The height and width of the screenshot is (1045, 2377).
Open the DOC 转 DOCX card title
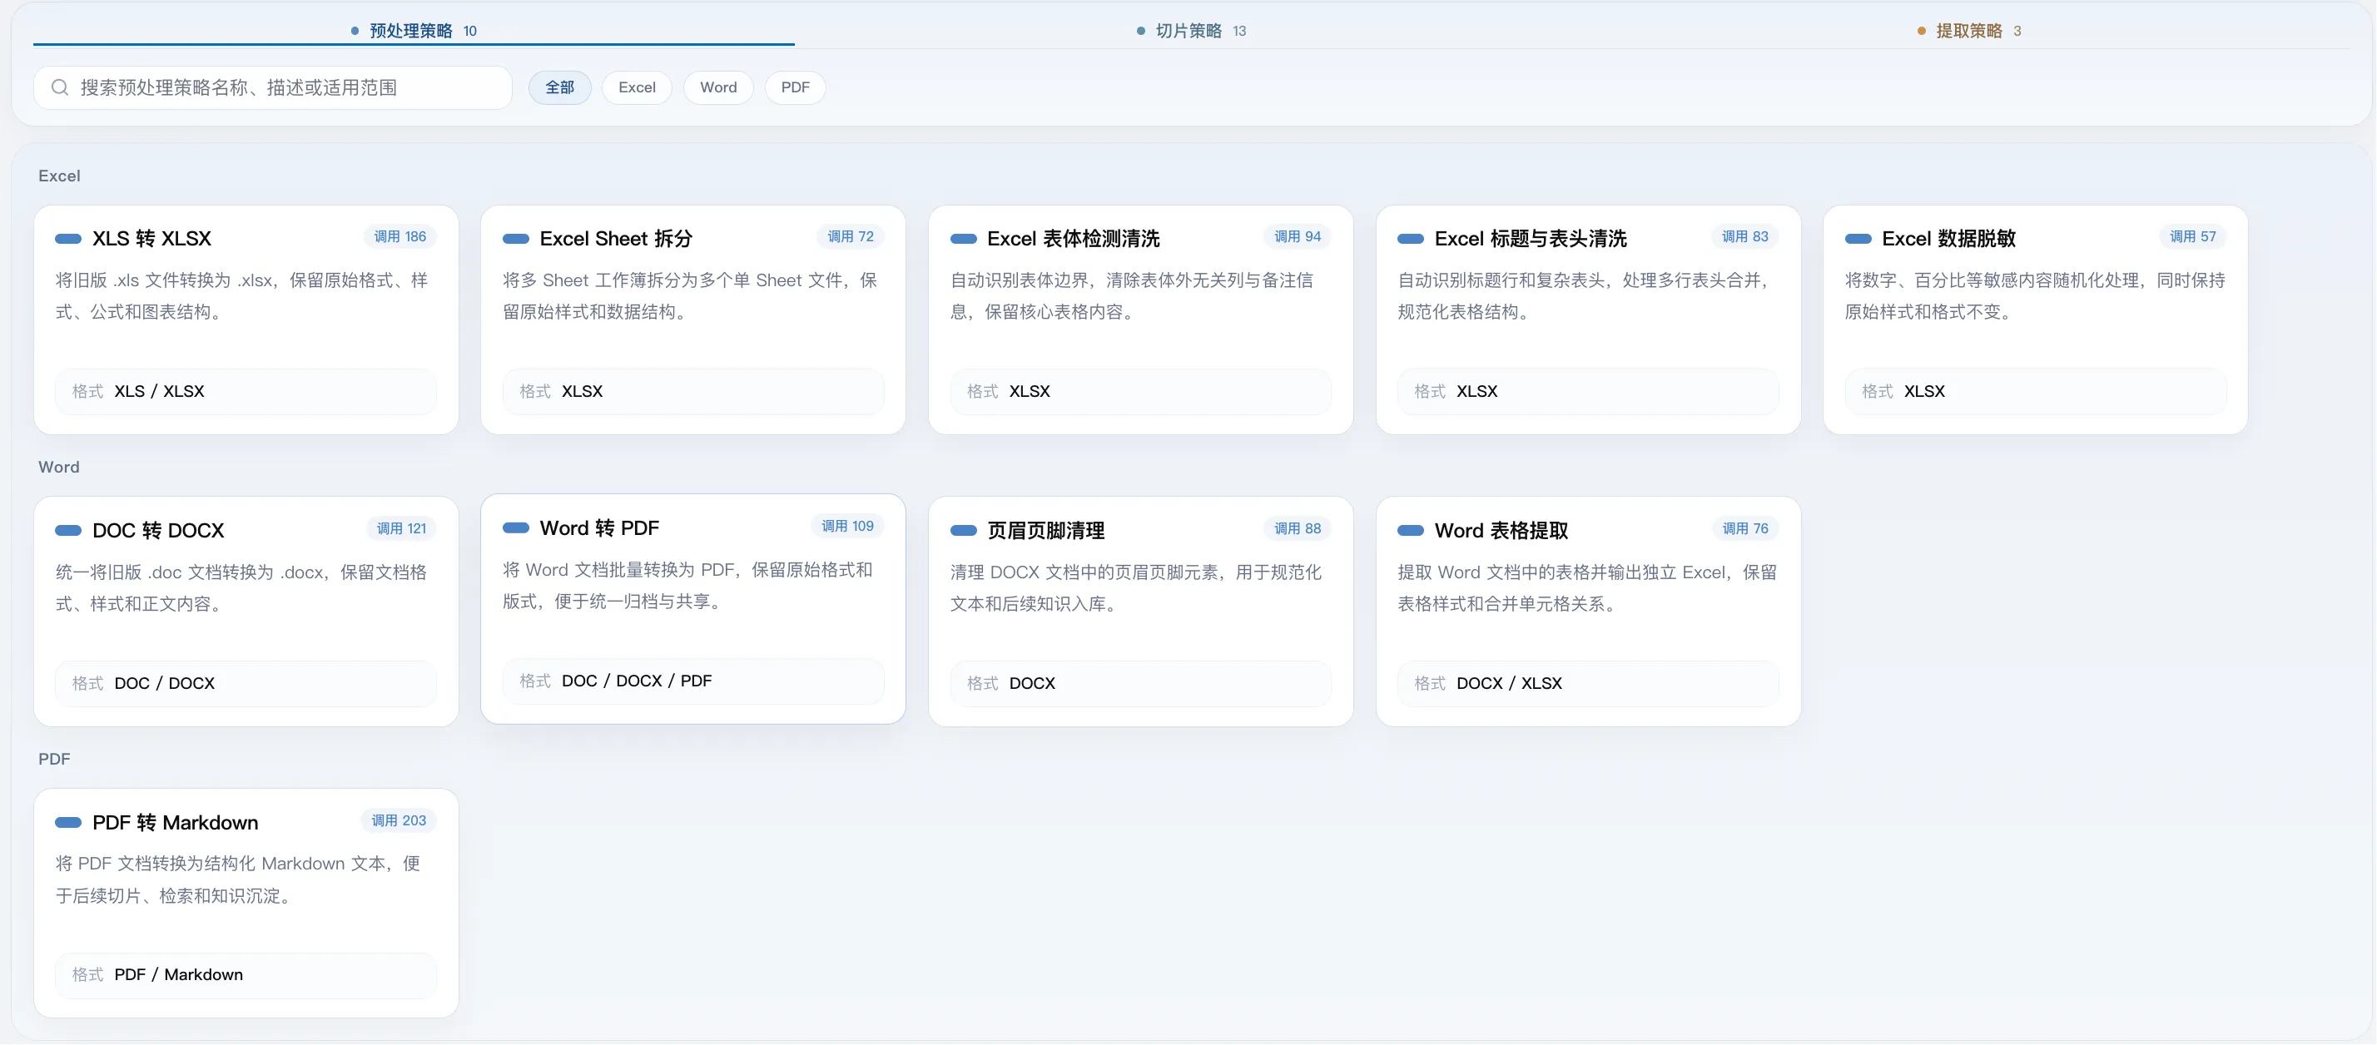click(x=159, y=530)
